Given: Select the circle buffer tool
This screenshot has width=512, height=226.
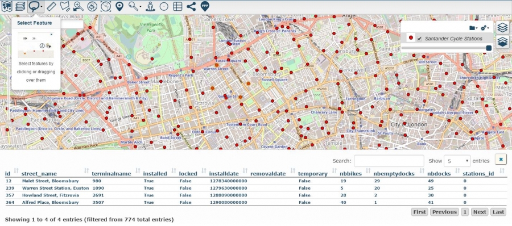Looking at the screenshot, I should point(164,6).
